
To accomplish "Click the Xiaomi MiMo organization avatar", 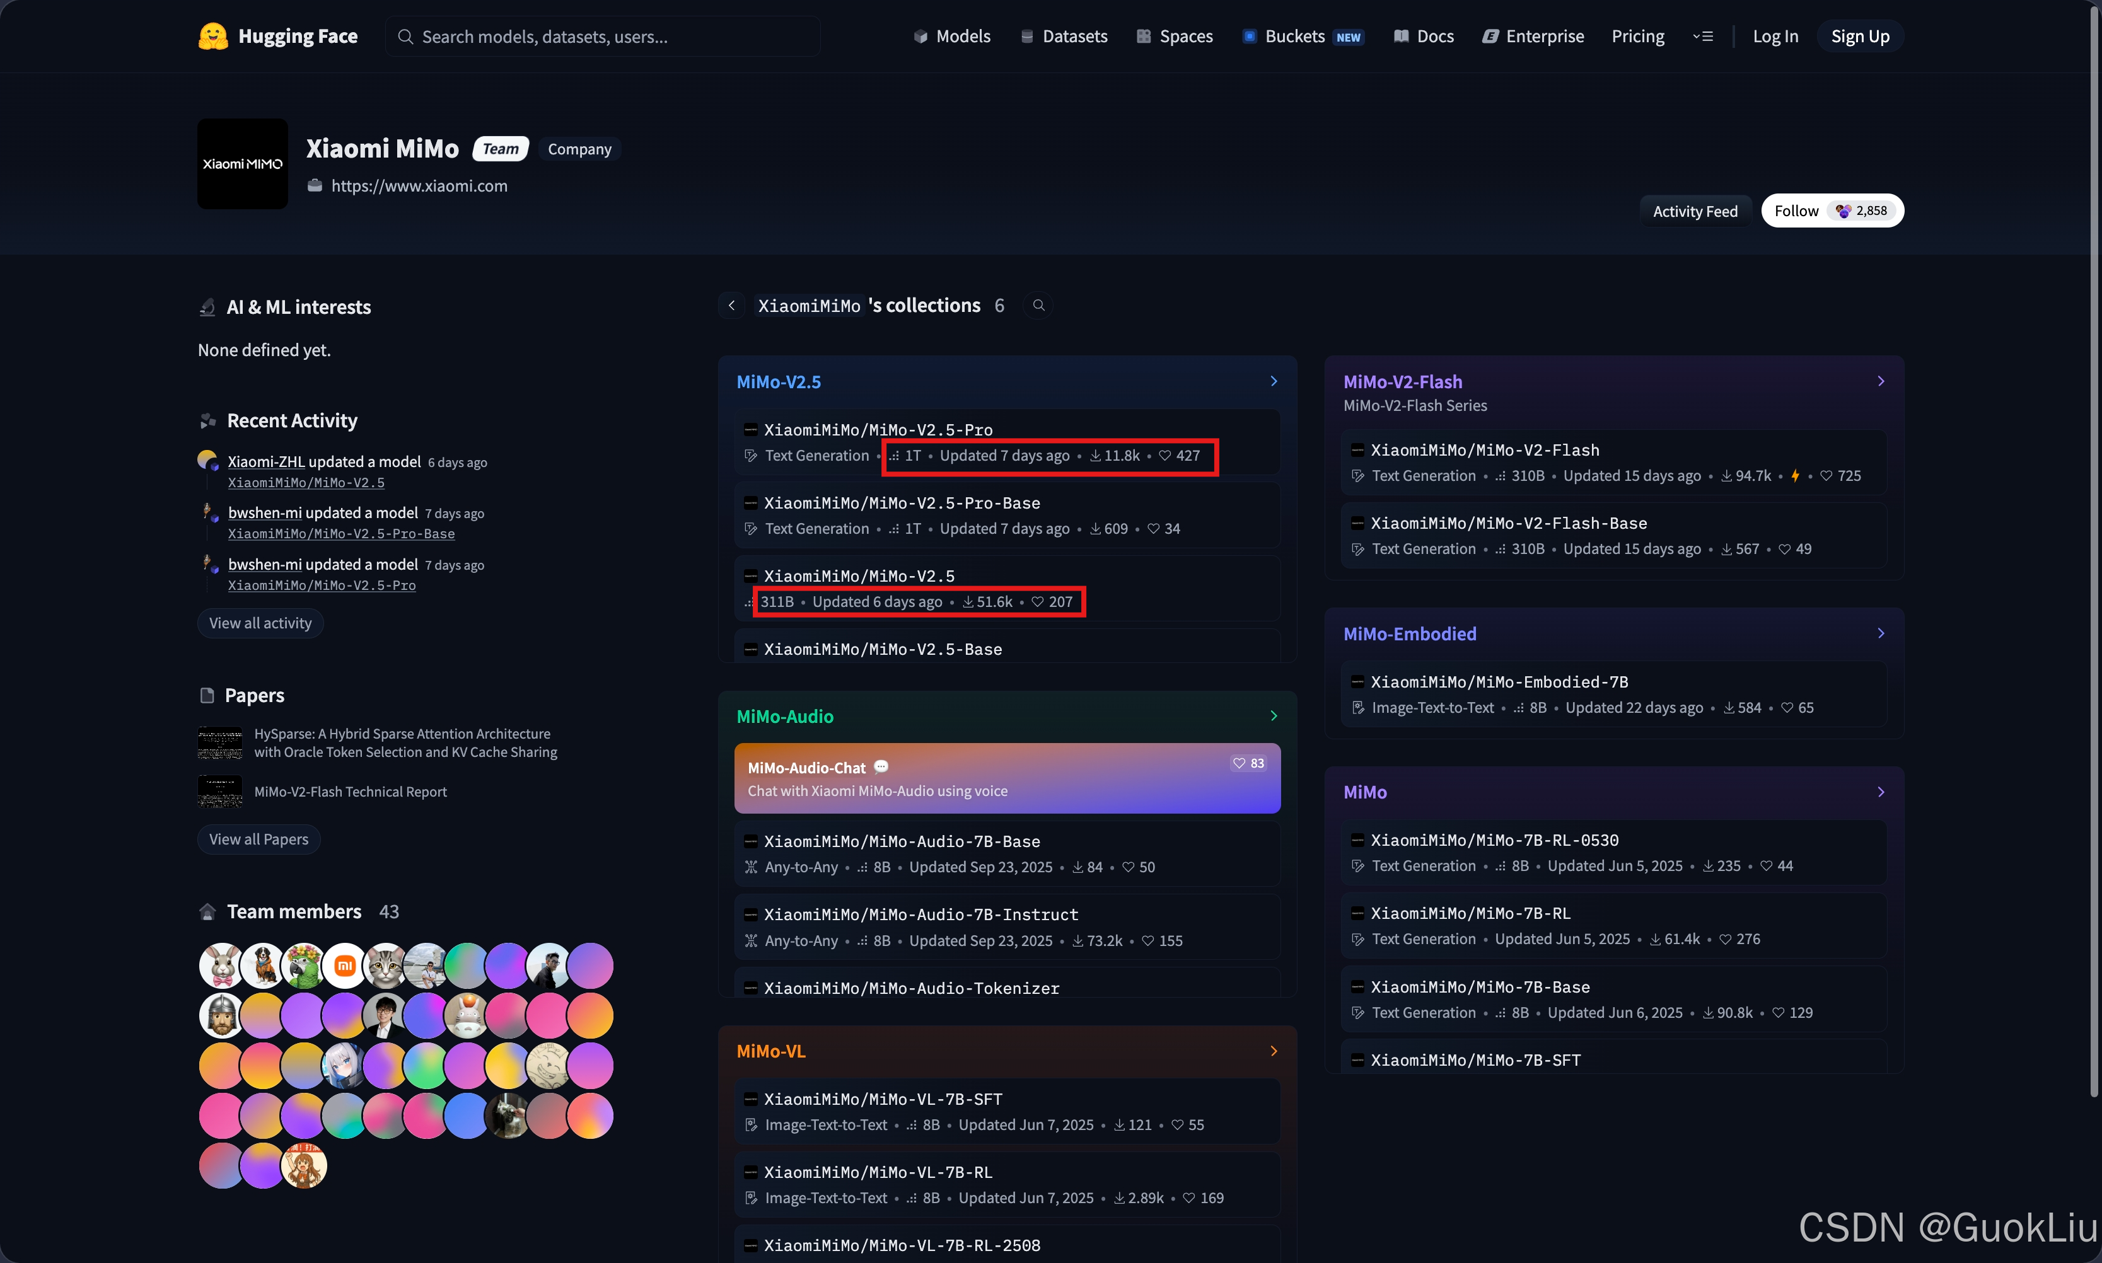I will click(243, 163).
